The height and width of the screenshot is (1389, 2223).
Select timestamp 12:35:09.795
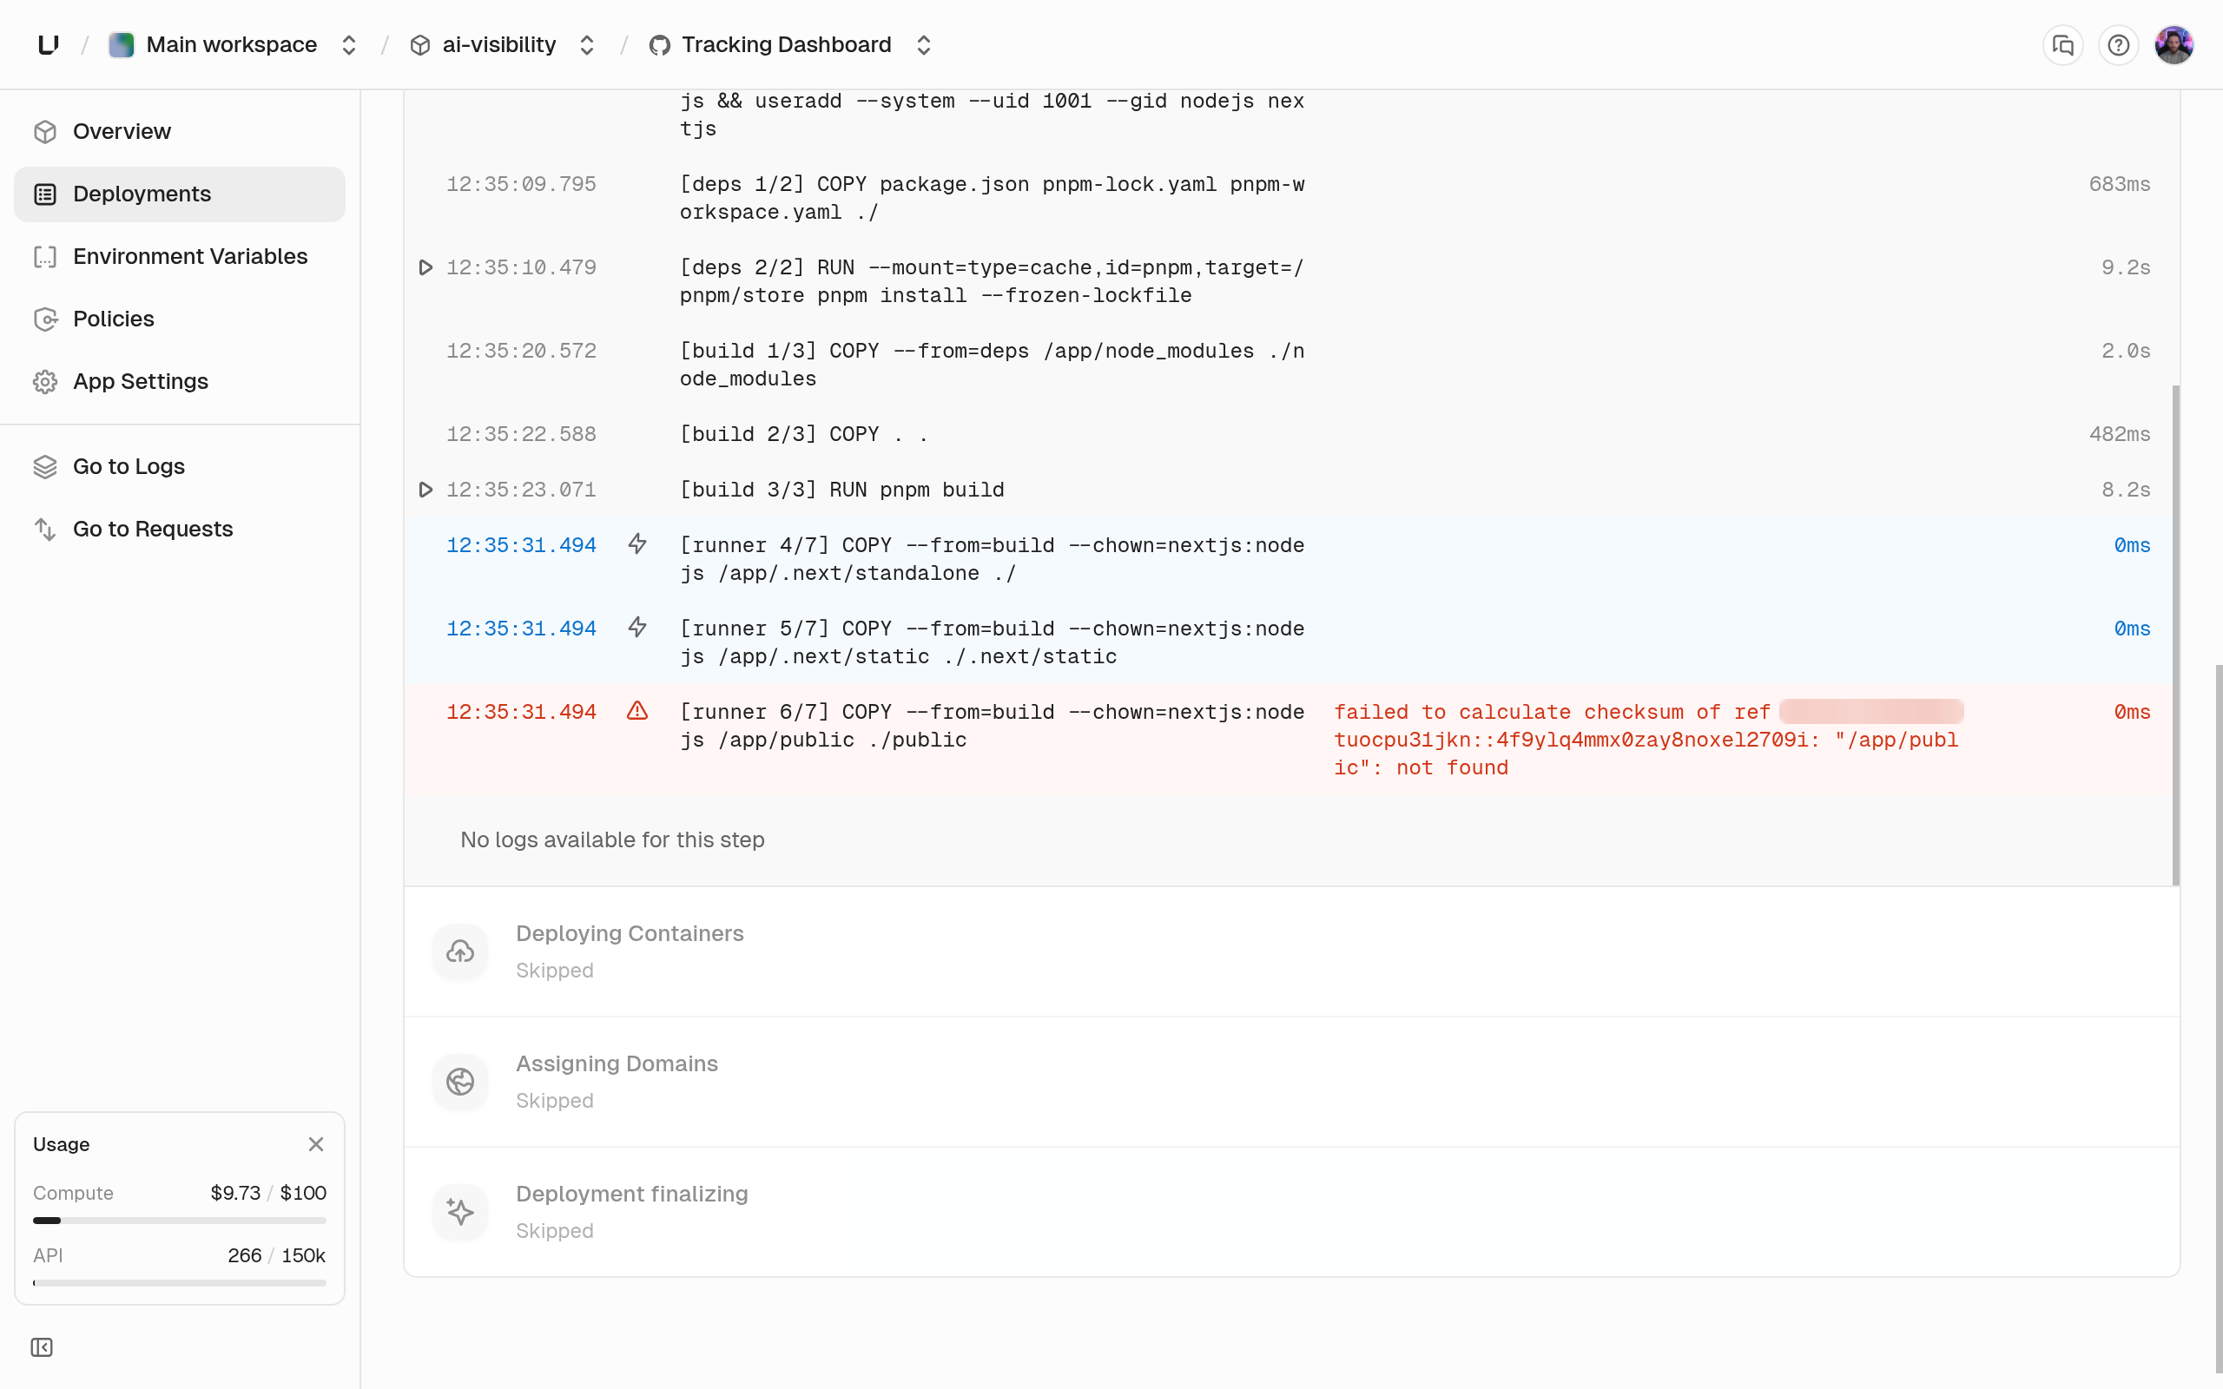pyautogui.click(x=521, y=184)
